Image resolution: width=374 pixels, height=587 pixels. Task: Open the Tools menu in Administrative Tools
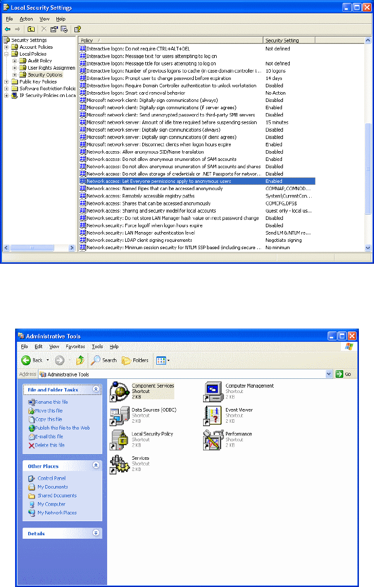[97, 347]
